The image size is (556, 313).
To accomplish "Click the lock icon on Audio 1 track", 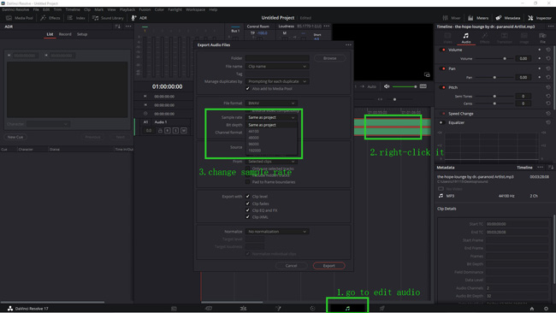I will [x=160, y=131].
